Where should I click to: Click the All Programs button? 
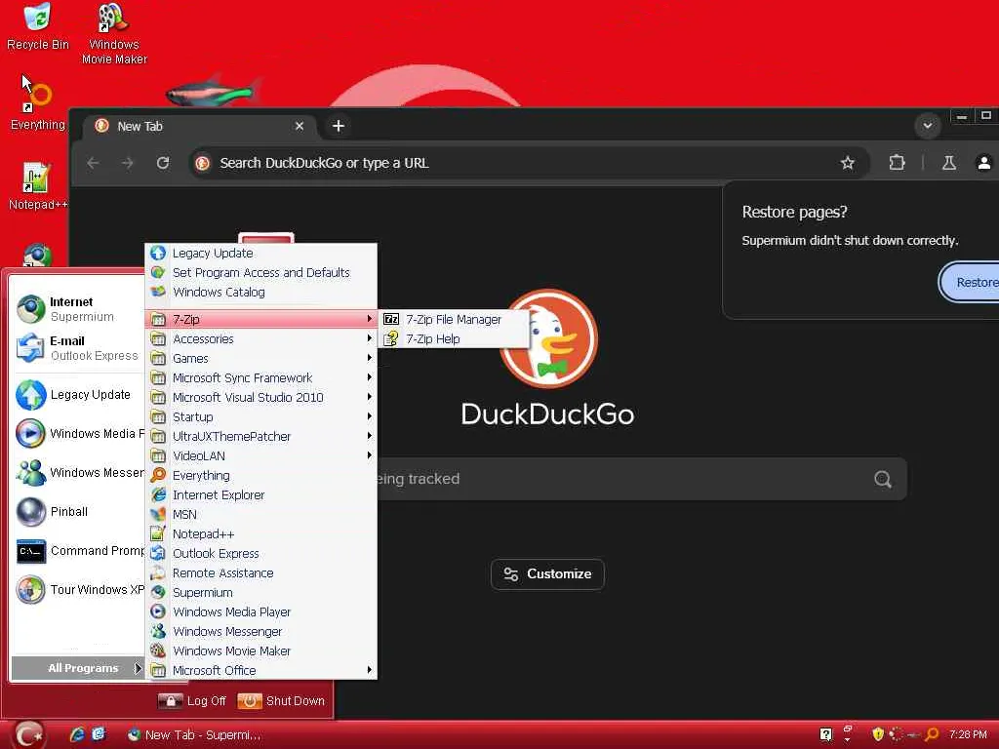coord(78,668)
